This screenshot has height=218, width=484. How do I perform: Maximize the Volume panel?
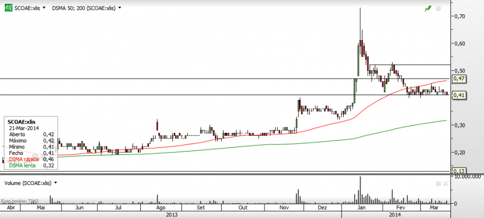click(438, 183)
